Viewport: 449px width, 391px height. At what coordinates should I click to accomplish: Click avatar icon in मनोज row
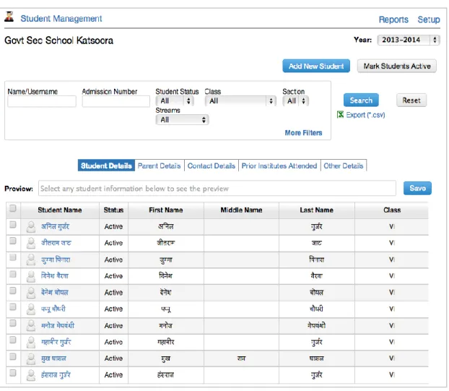tap(31, 326)
